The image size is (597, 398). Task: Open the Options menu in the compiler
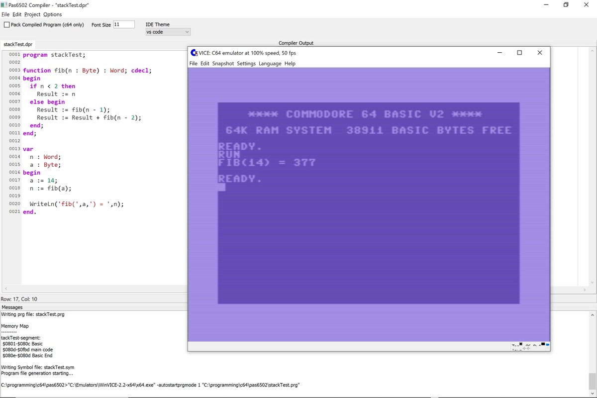52,14
